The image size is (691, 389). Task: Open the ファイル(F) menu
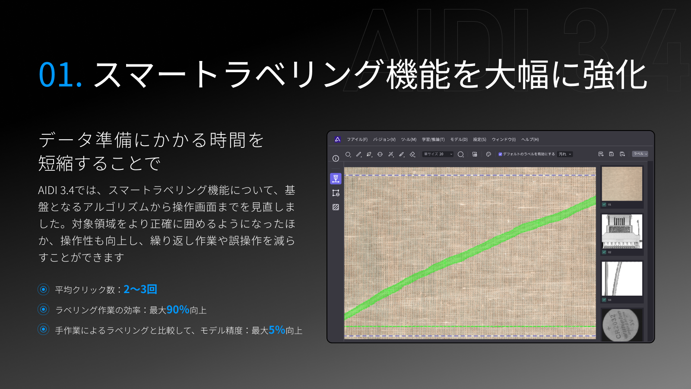pyautogui.click(x=357, y=140)
